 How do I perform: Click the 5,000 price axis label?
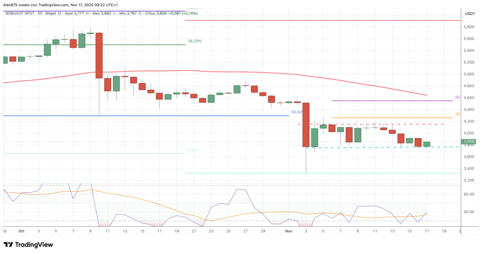469,74
